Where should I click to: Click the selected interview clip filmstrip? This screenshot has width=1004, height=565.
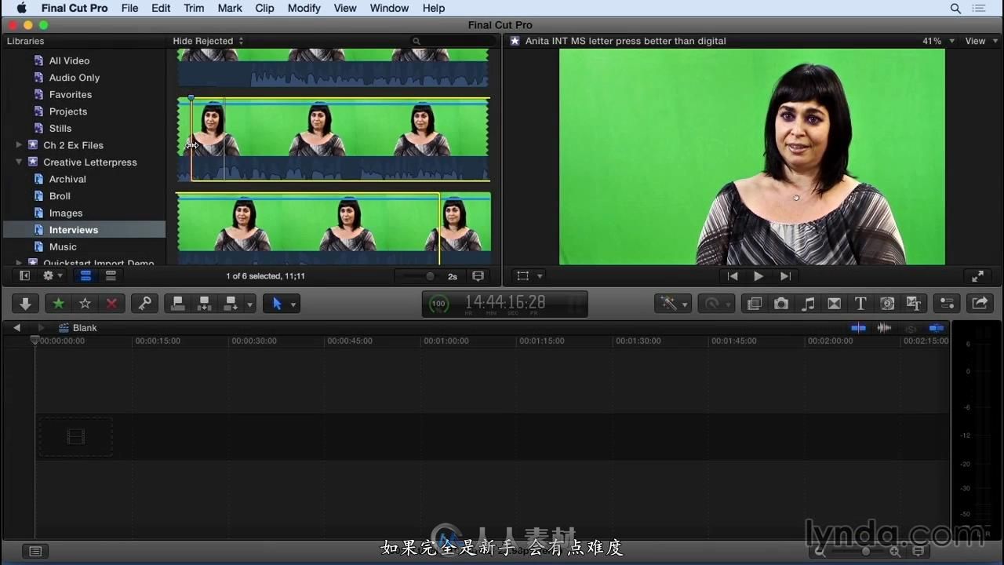(x=333, y=140)
